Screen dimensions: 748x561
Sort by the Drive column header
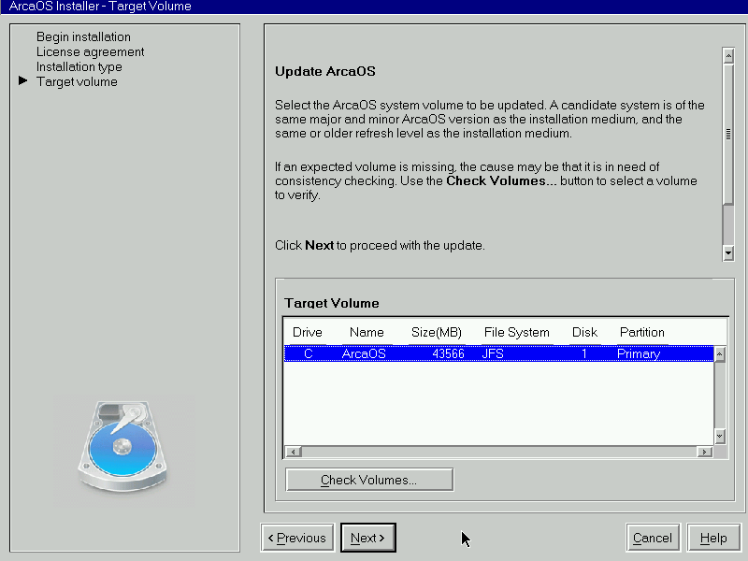(x=308, y=332)
